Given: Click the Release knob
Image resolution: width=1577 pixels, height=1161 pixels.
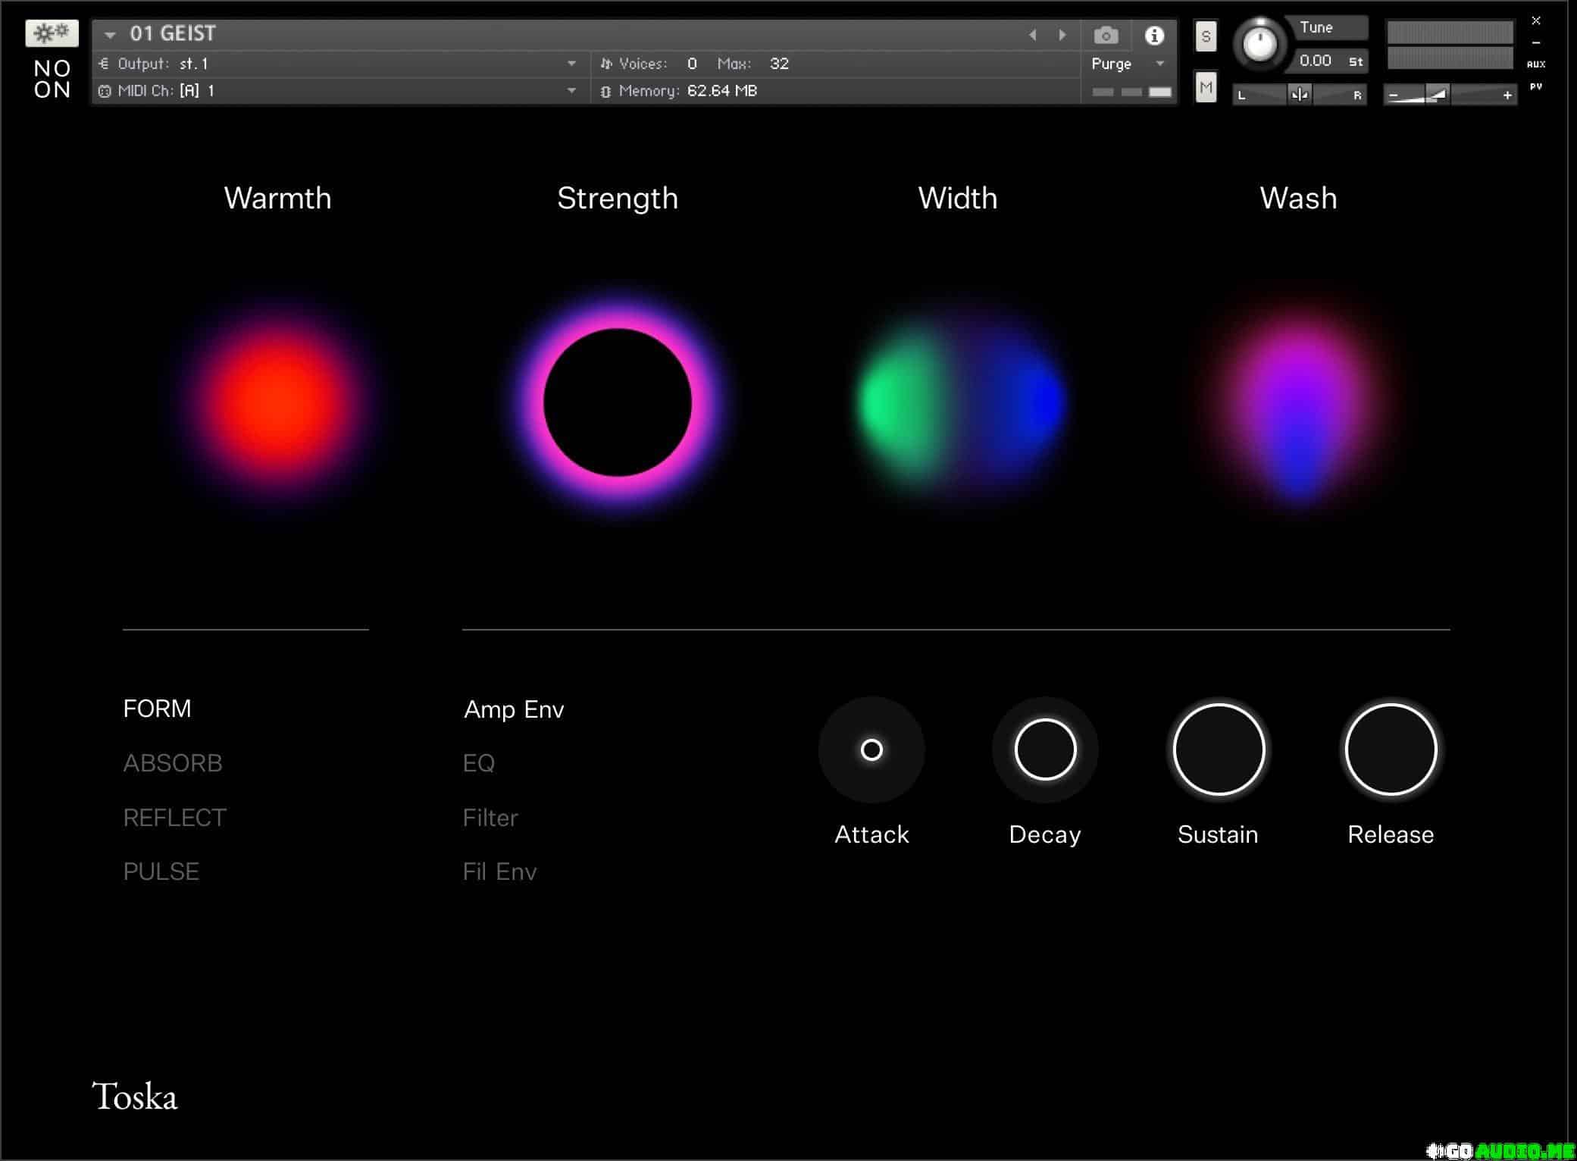Looking at the screenshot, I should pos(1391,749).
